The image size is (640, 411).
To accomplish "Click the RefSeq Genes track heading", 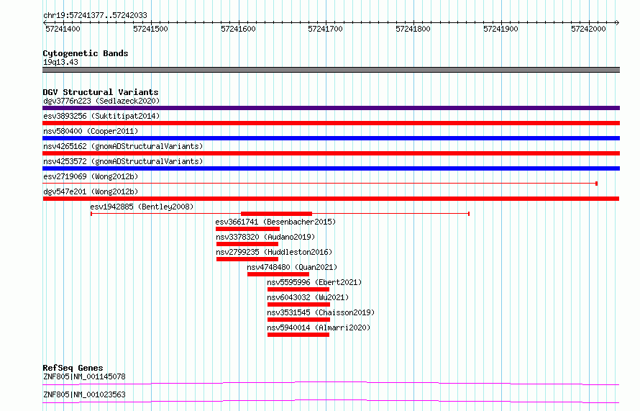I will click(x=73, y=368).
